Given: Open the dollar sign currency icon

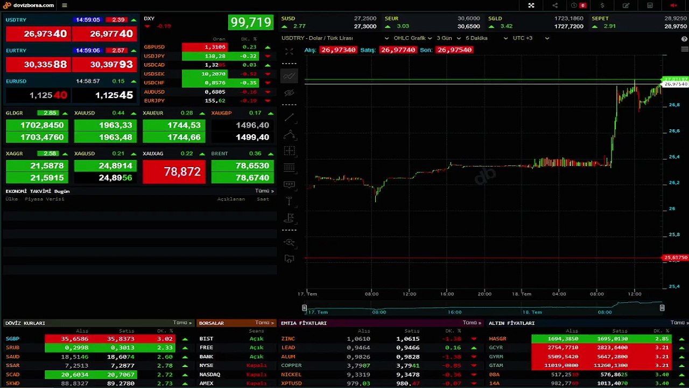Looking at the screenshot, I should [602, 5].
